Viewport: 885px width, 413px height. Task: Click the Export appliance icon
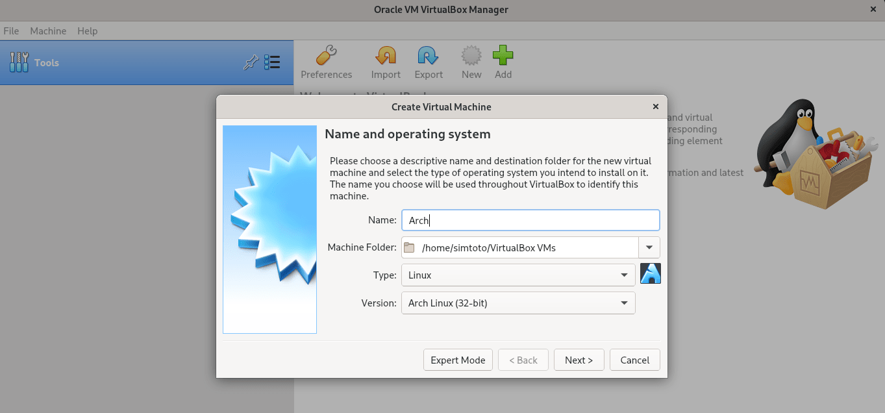[429, 56]
